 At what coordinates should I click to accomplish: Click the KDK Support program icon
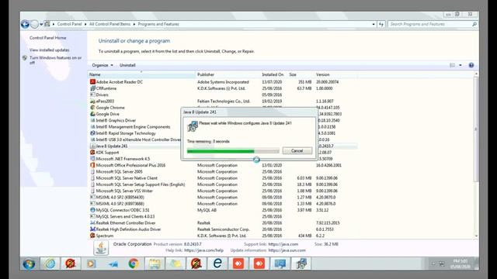click(x=92, y=152)
